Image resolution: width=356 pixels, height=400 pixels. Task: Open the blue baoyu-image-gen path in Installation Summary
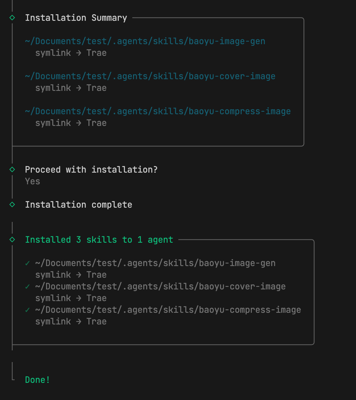(x=145, y=41)
